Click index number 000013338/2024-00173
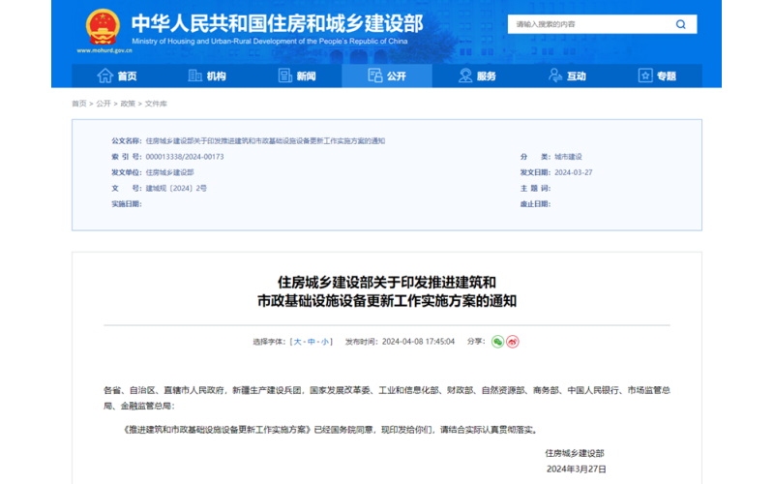This screenshot has height=484, width=774. point(185,157)
